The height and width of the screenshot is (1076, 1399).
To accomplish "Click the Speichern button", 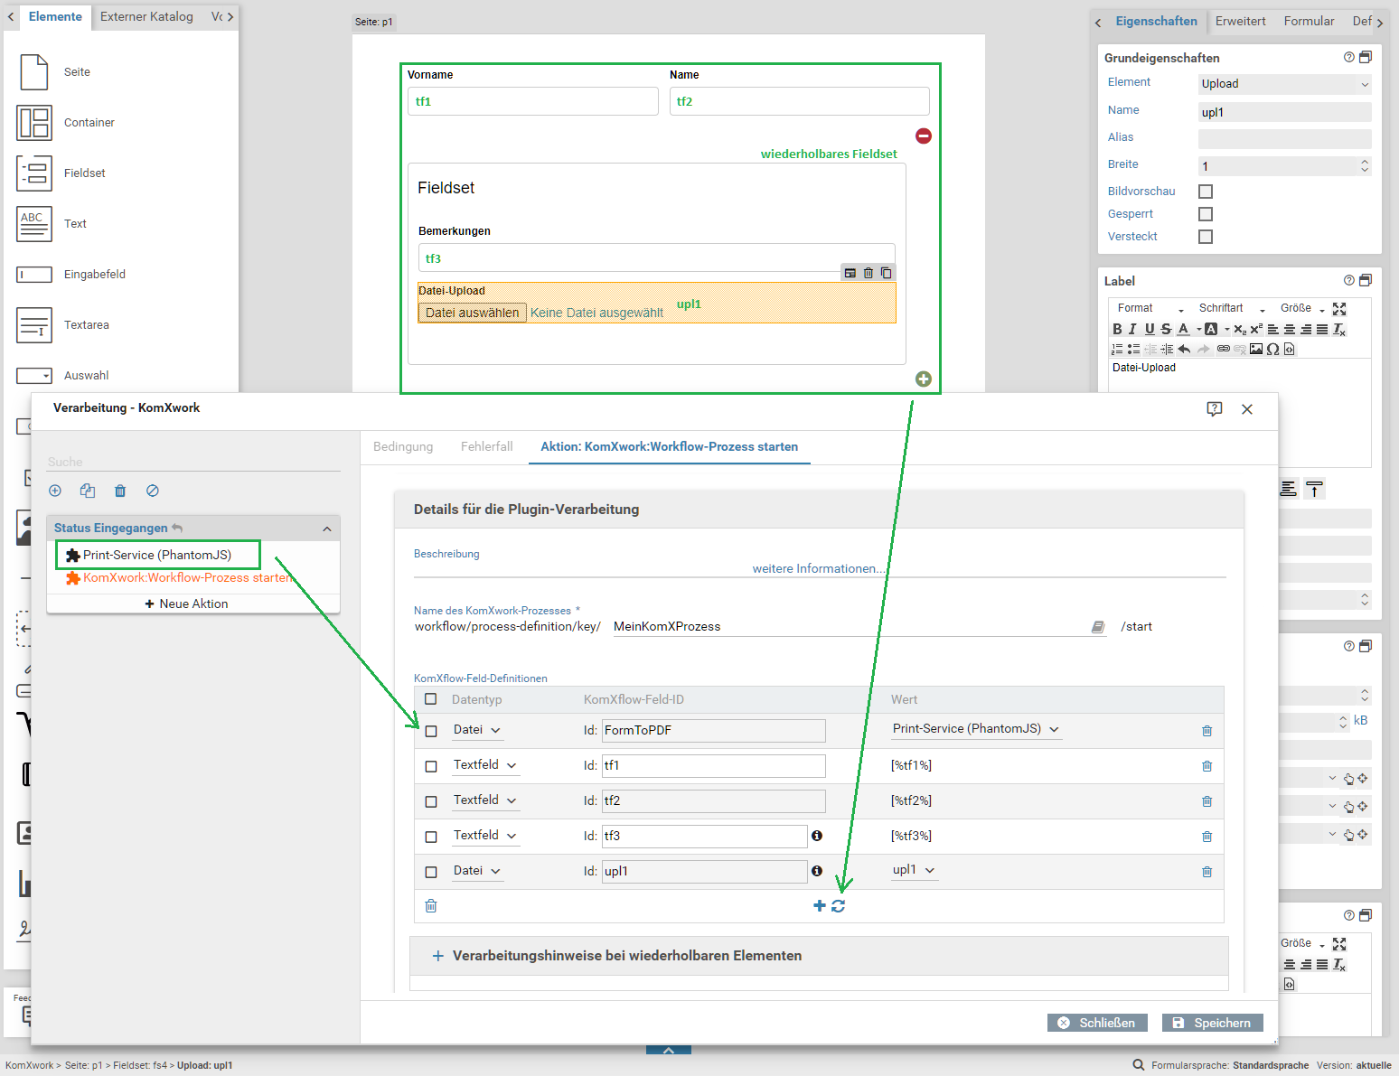I will pyautogui.click(x=1213, y=1022).
